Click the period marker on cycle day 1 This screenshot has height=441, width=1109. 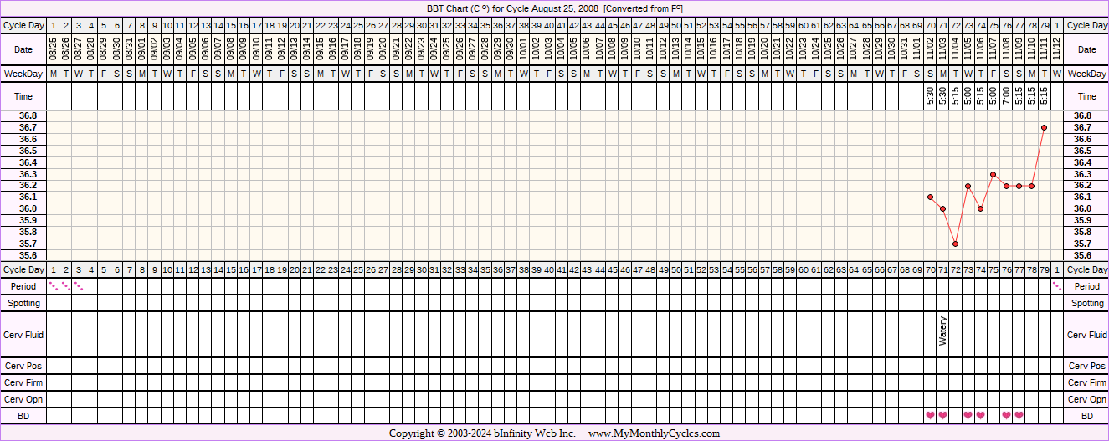coord(54,286)
